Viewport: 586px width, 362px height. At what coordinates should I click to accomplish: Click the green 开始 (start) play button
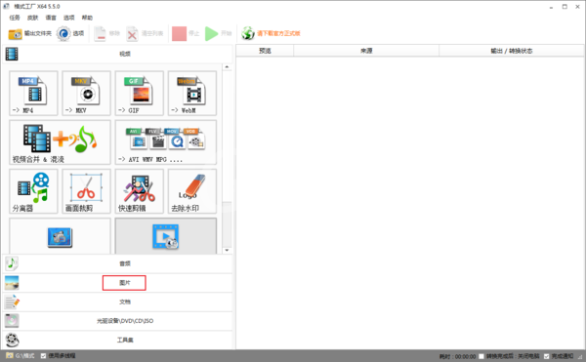coord(219,33)
